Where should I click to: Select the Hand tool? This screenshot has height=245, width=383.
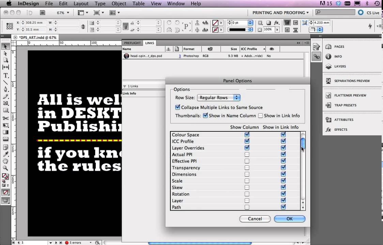5,161
